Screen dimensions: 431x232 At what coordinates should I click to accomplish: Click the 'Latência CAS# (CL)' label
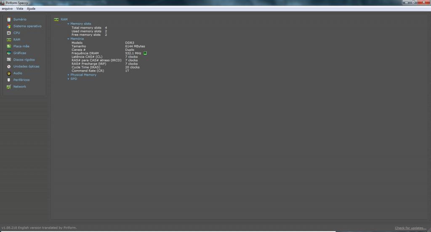(87, 57)
